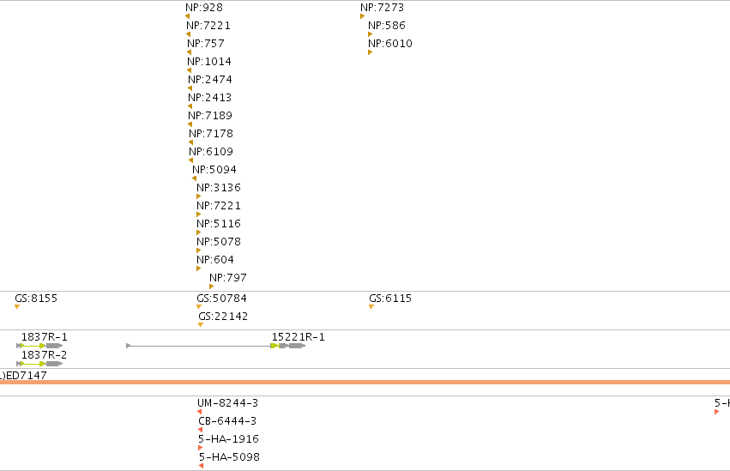Click the orange ED7147 deficiency bar
This screenshot has height=471, width=730.
365,383
